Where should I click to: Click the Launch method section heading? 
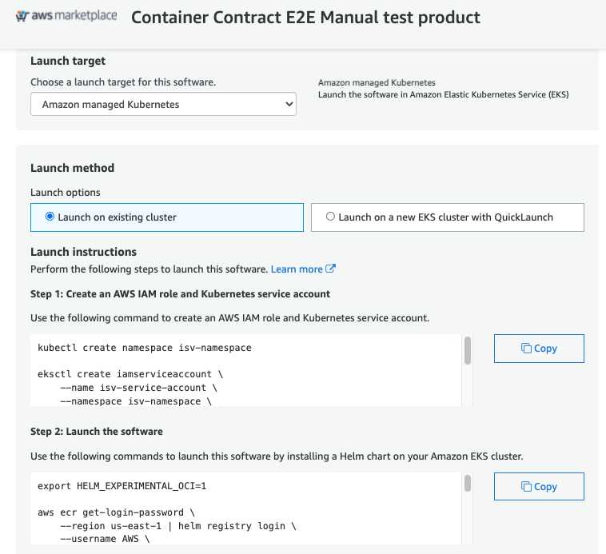click(x=72, y=168)
